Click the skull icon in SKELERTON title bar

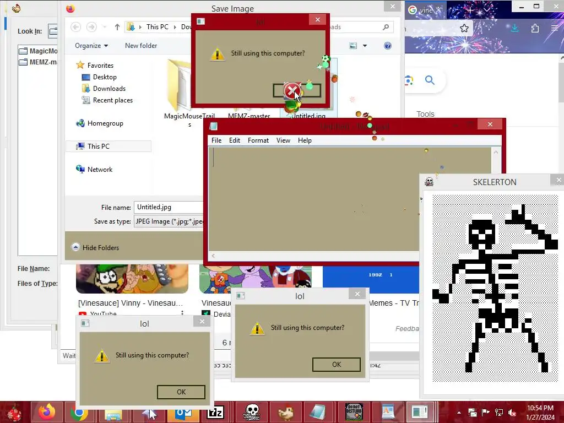click(x=429, y=182)
